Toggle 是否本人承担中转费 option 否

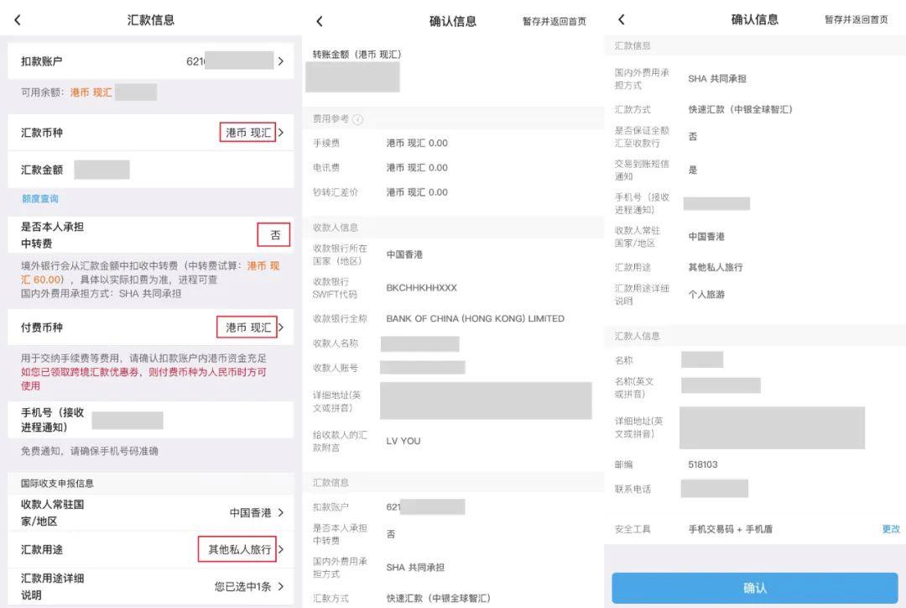274,235
